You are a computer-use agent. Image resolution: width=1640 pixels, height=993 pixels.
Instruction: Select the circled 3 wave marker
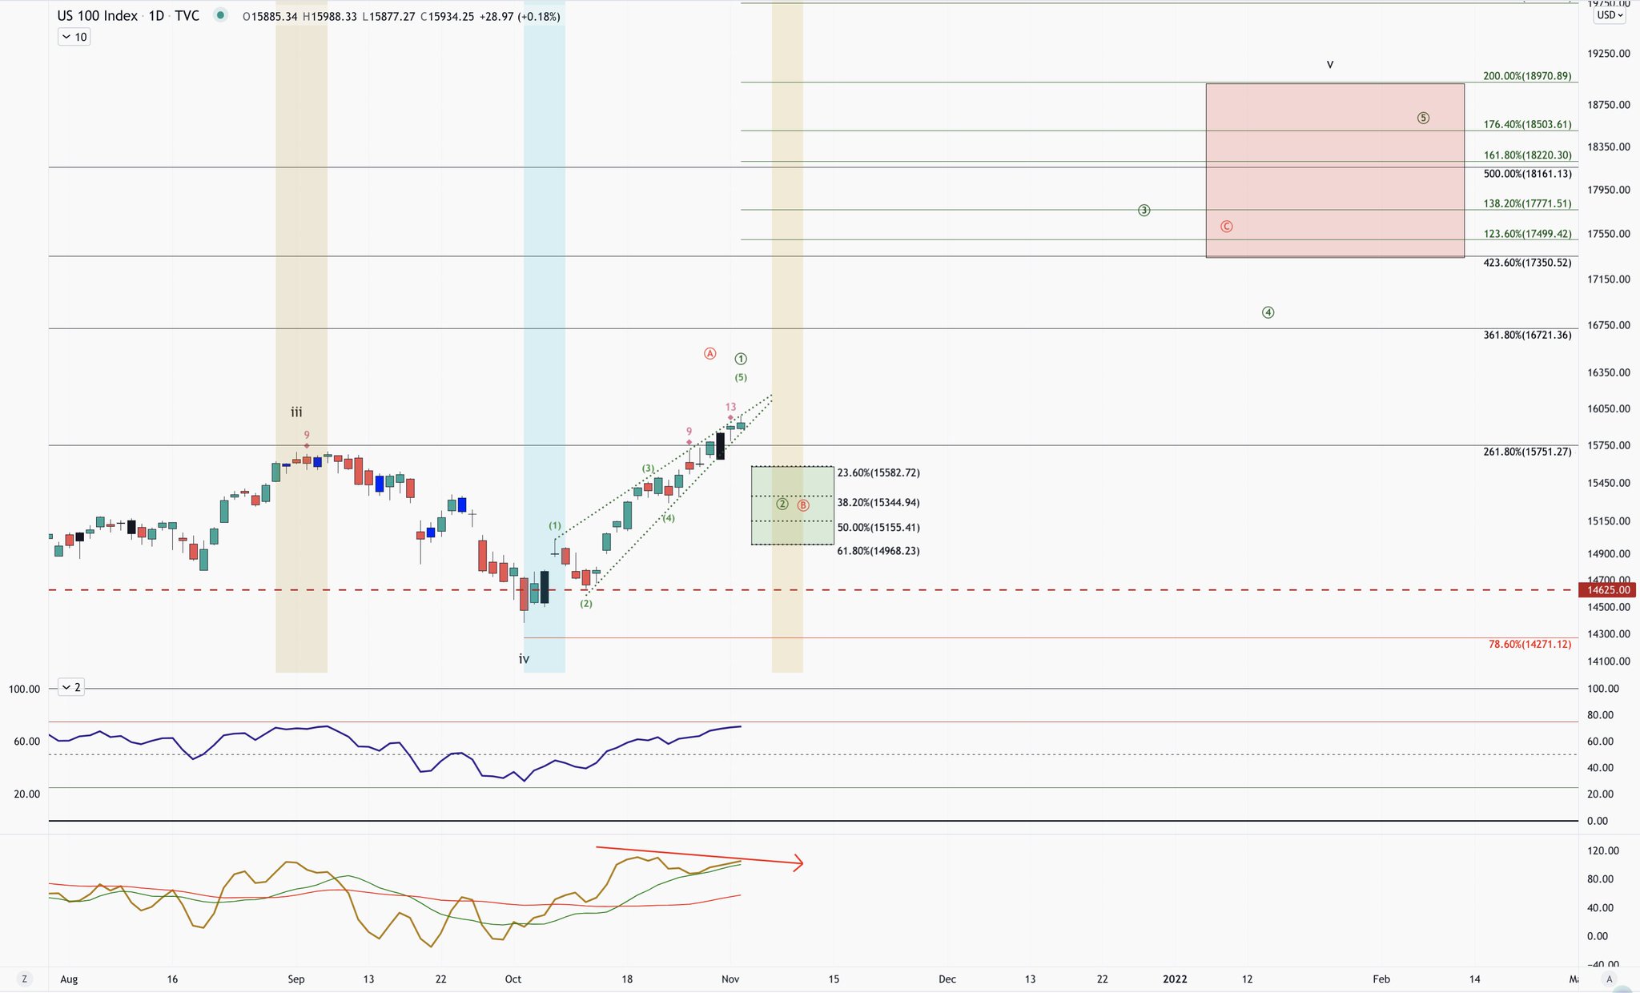coord(1144,211)
